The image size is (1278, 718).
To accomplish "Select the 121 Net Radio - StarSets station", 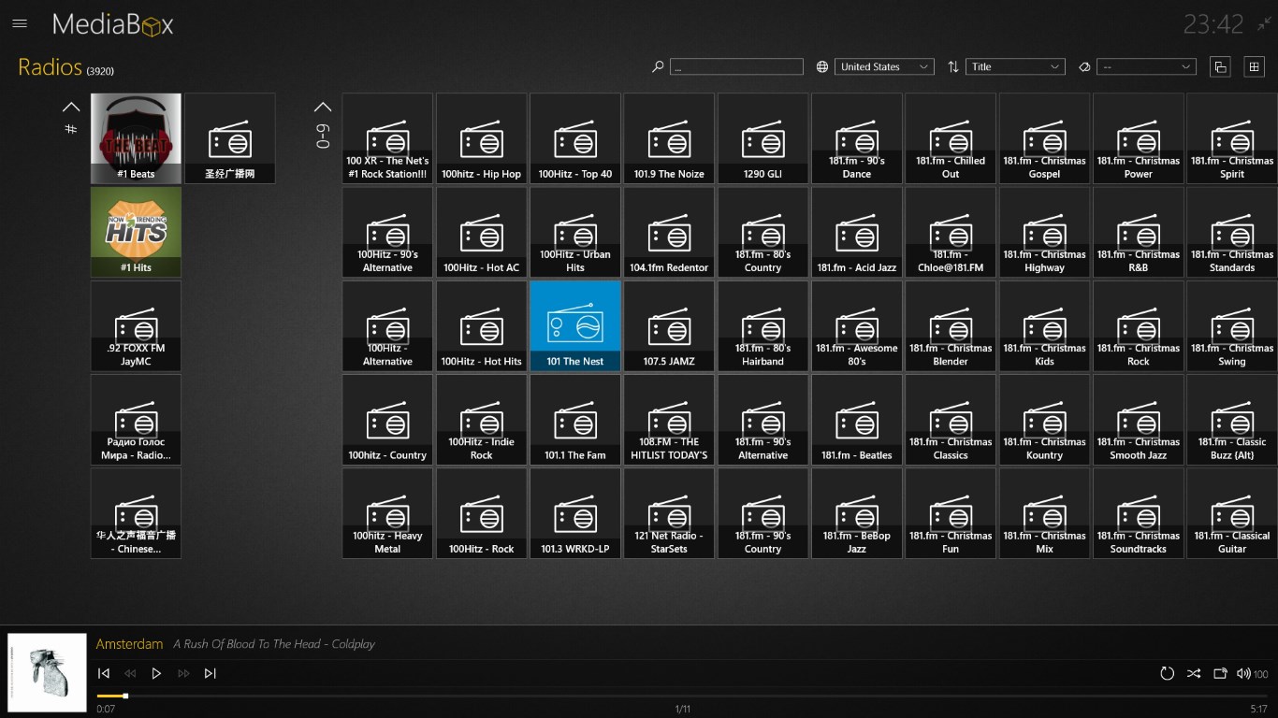I will (x=669, y=513).
